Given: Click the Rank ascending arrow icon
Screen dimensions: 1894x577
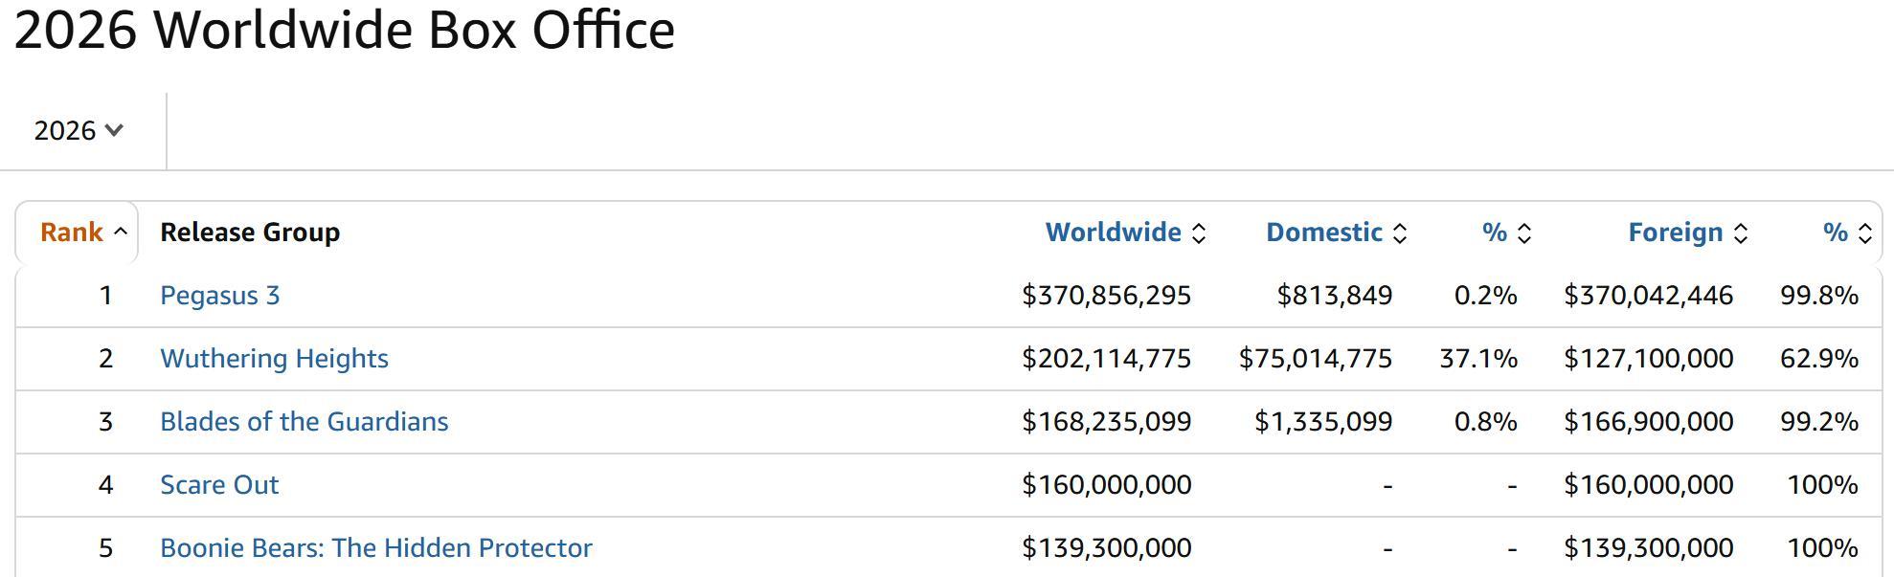Looking at the screenshot, I should [121, 233].
